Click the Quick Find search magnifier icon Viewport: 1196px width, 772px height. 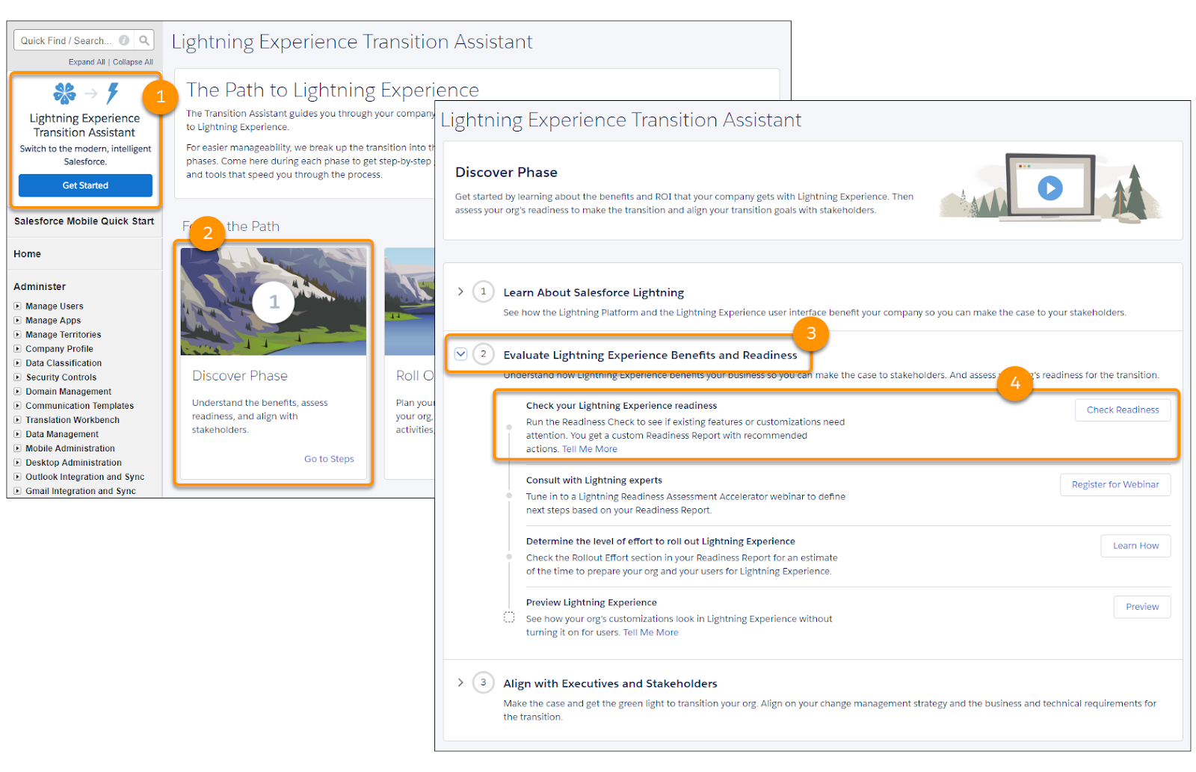tap(144, 40)
